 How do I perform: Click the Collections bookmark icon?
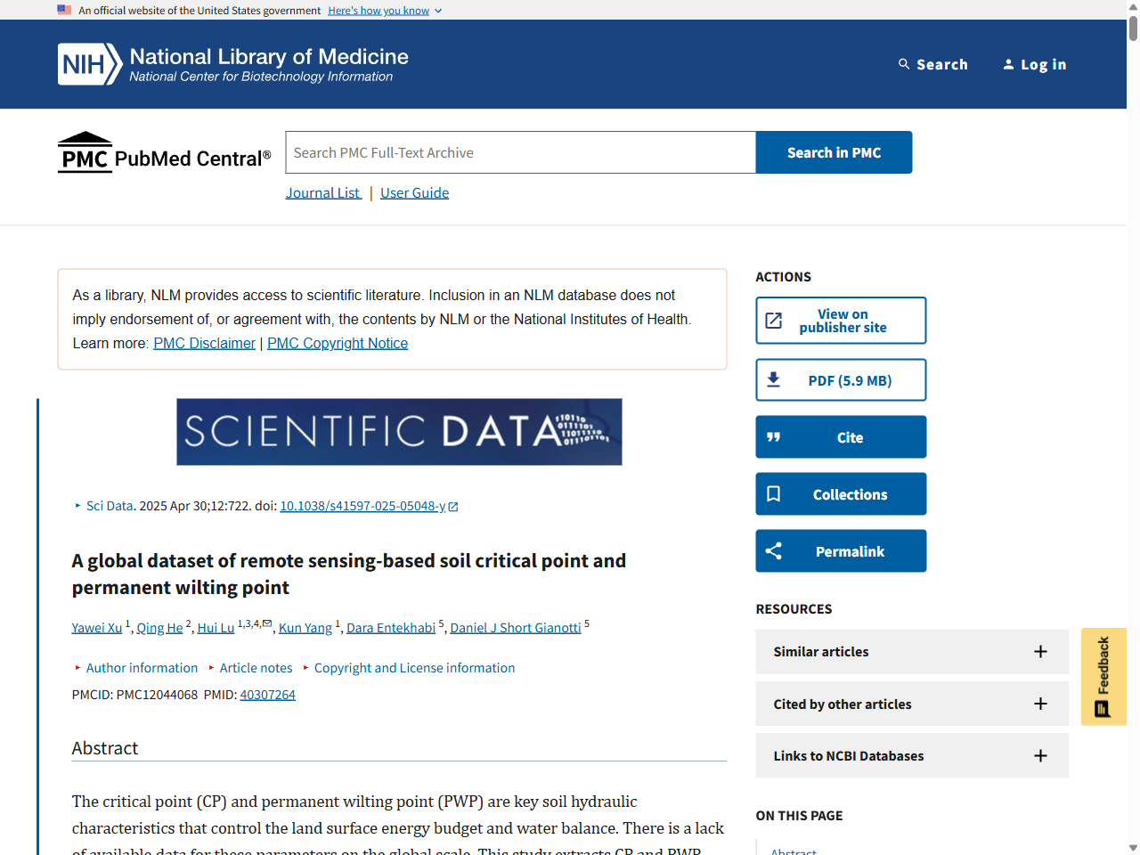774,494
